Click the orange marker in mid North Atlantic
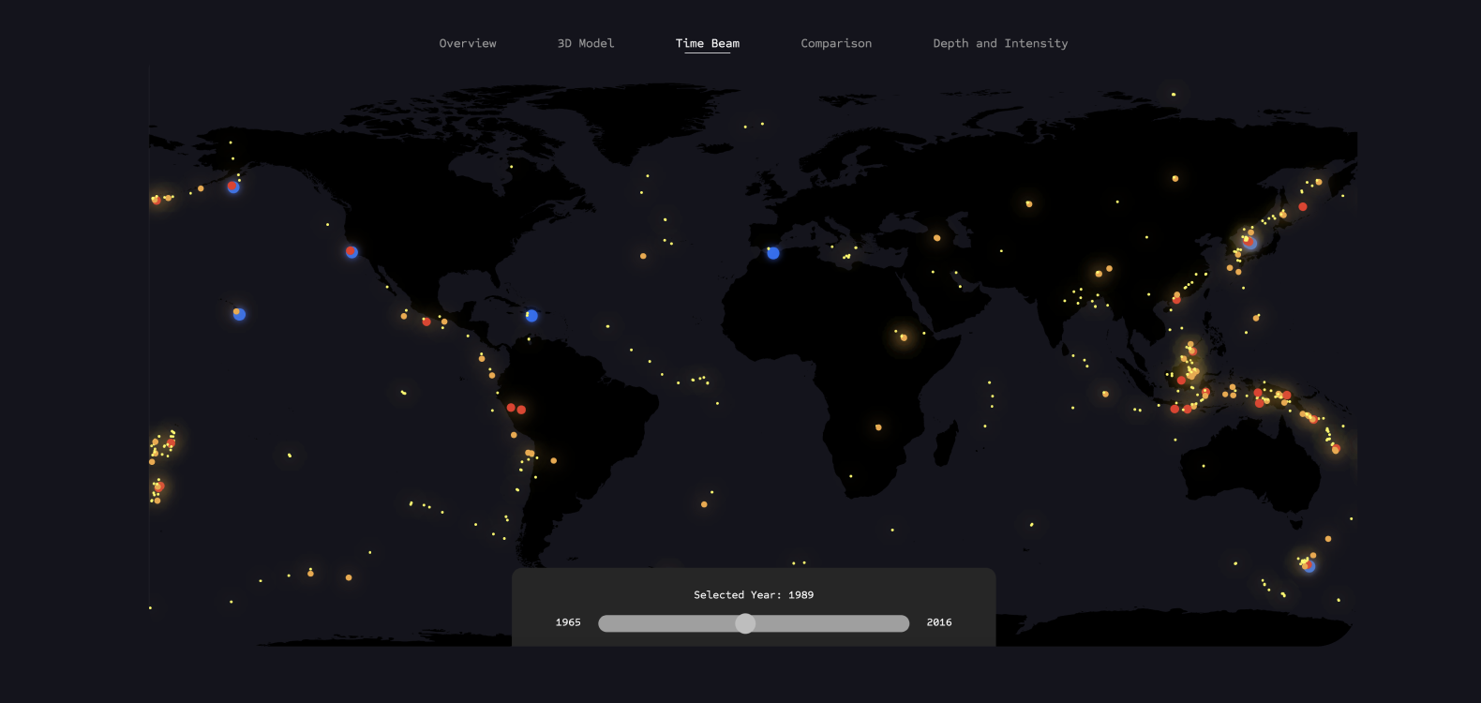1481x703 pixels. coord(643,256)
